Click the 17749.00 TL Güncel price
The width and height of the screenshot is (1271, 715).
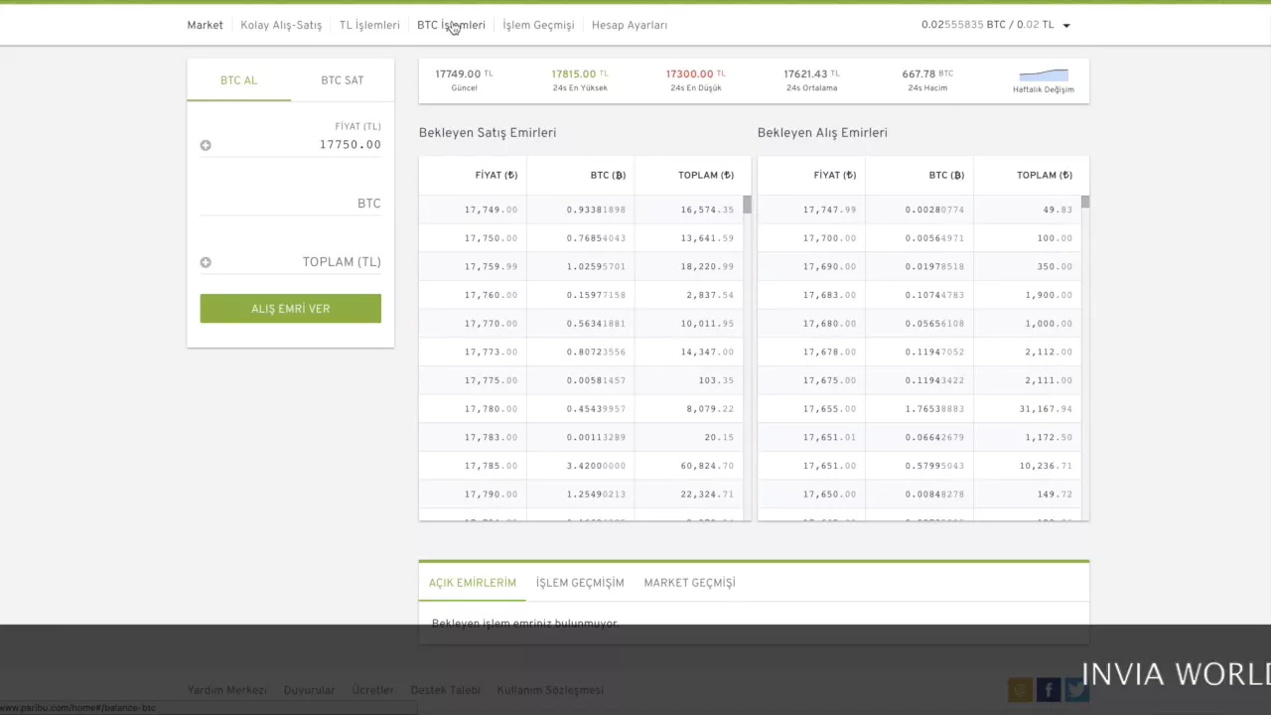coord(464,74)
